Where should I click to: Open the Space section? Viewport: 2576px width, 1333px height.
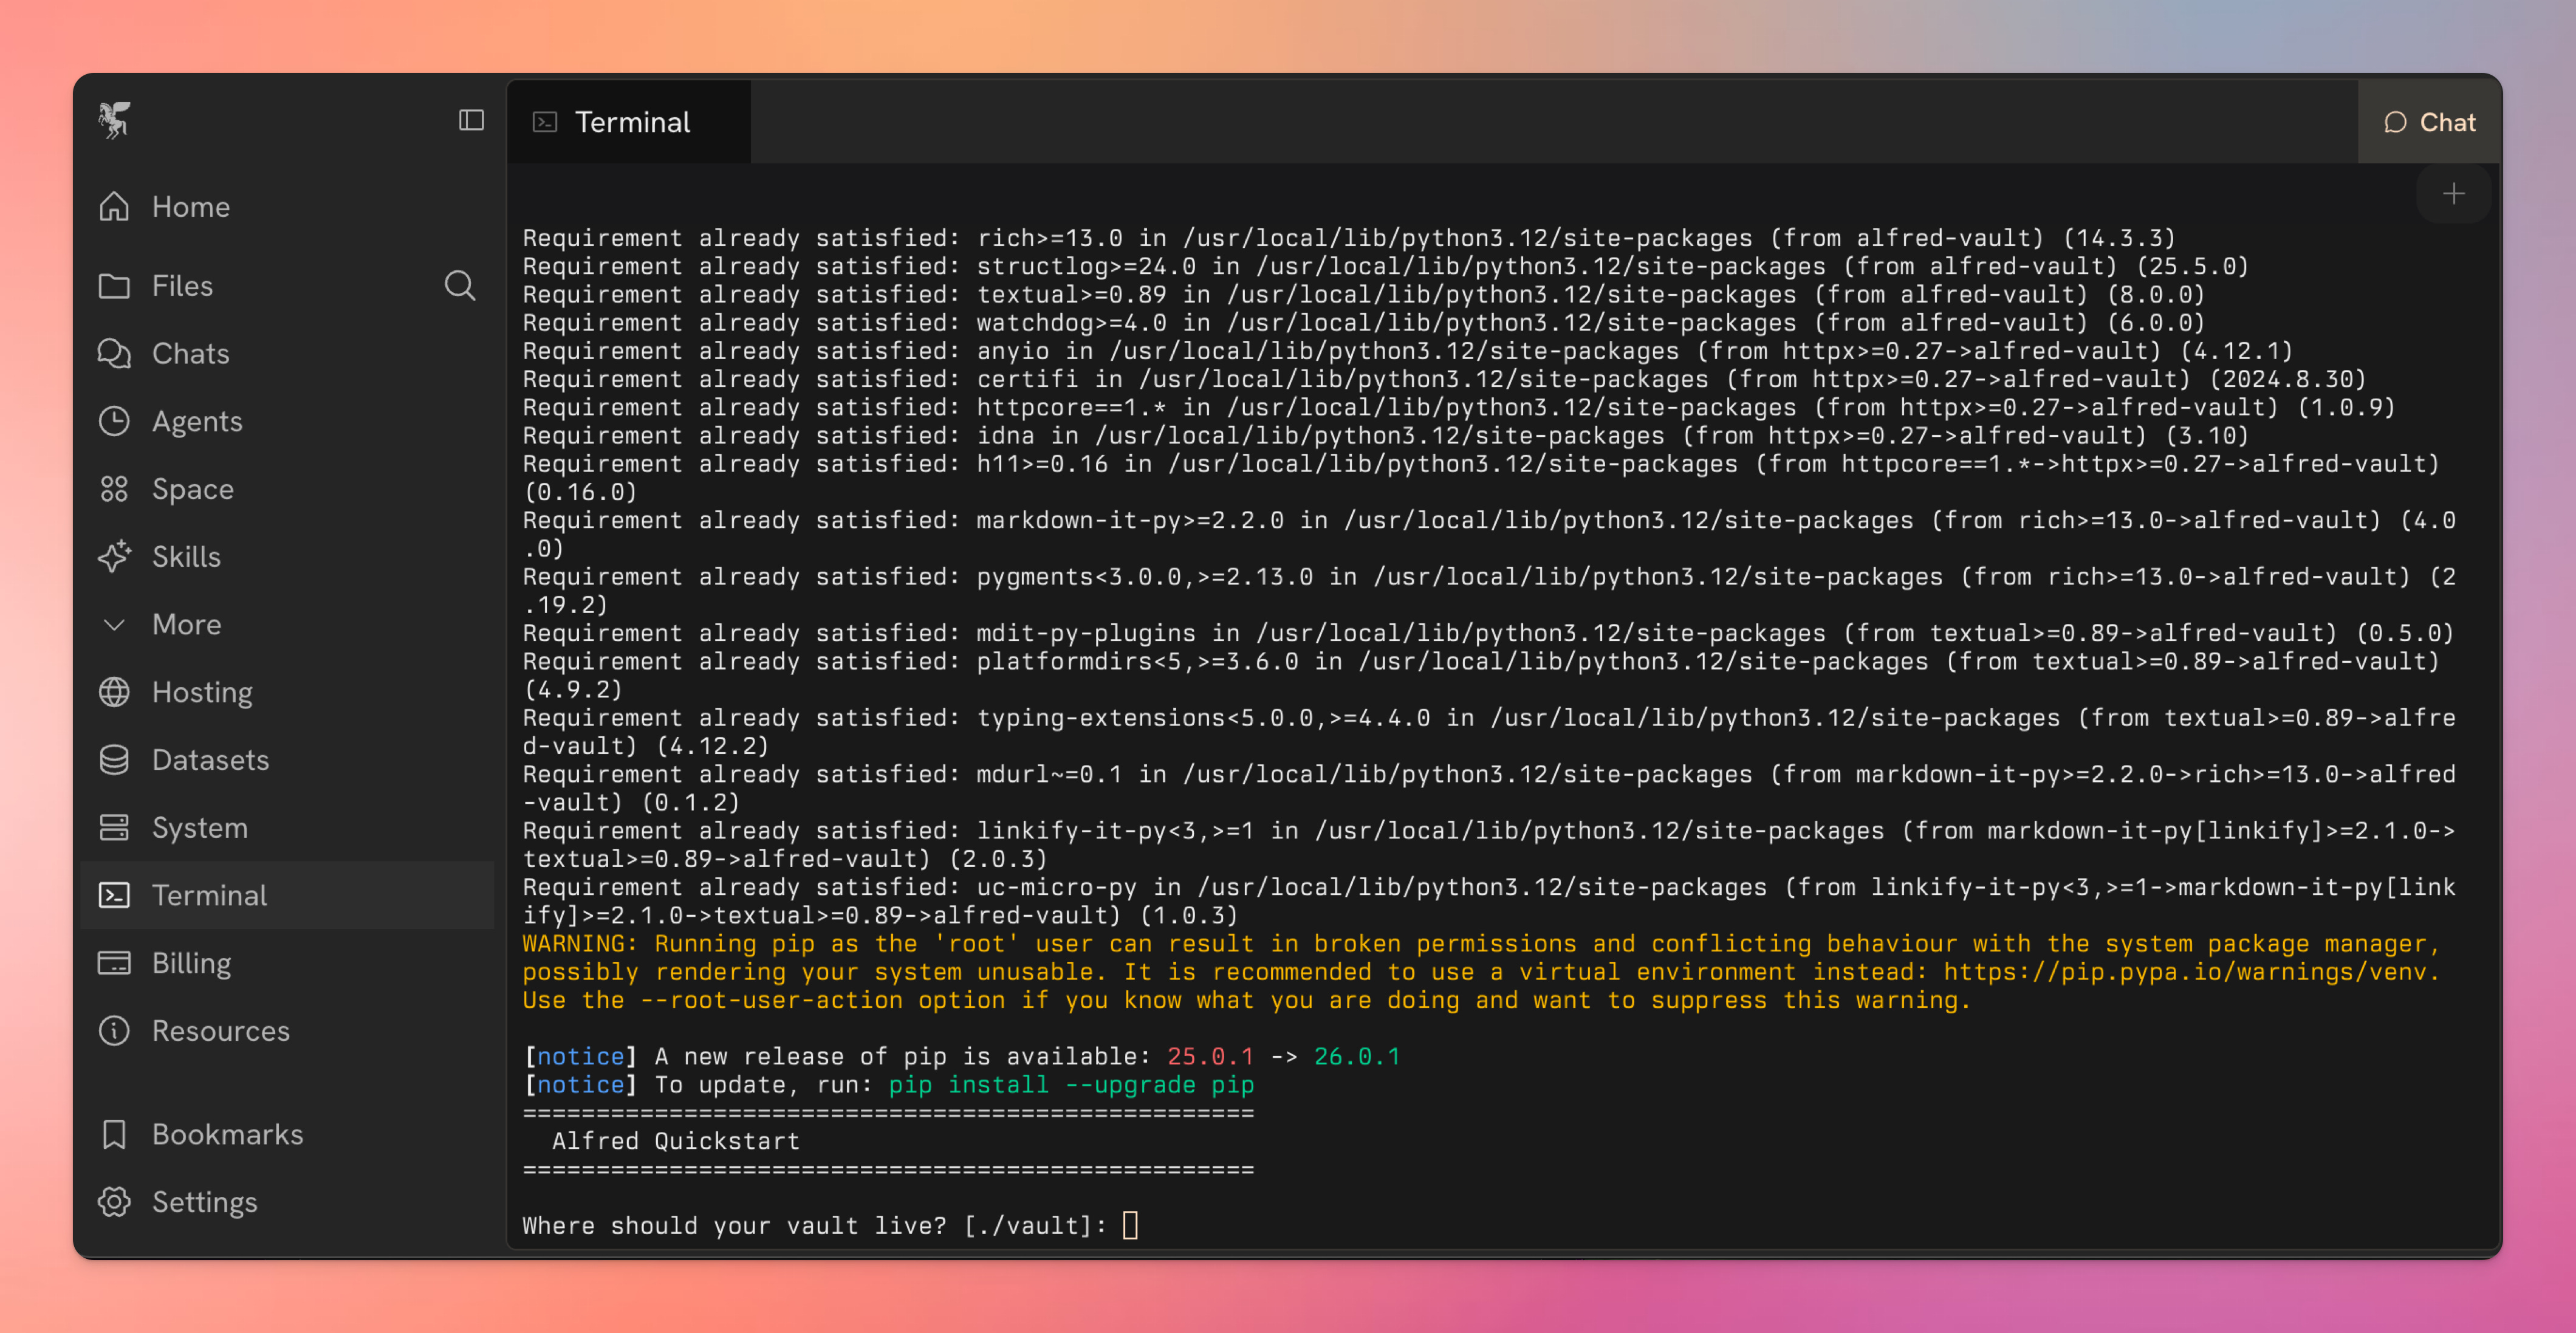coord(192,489)
